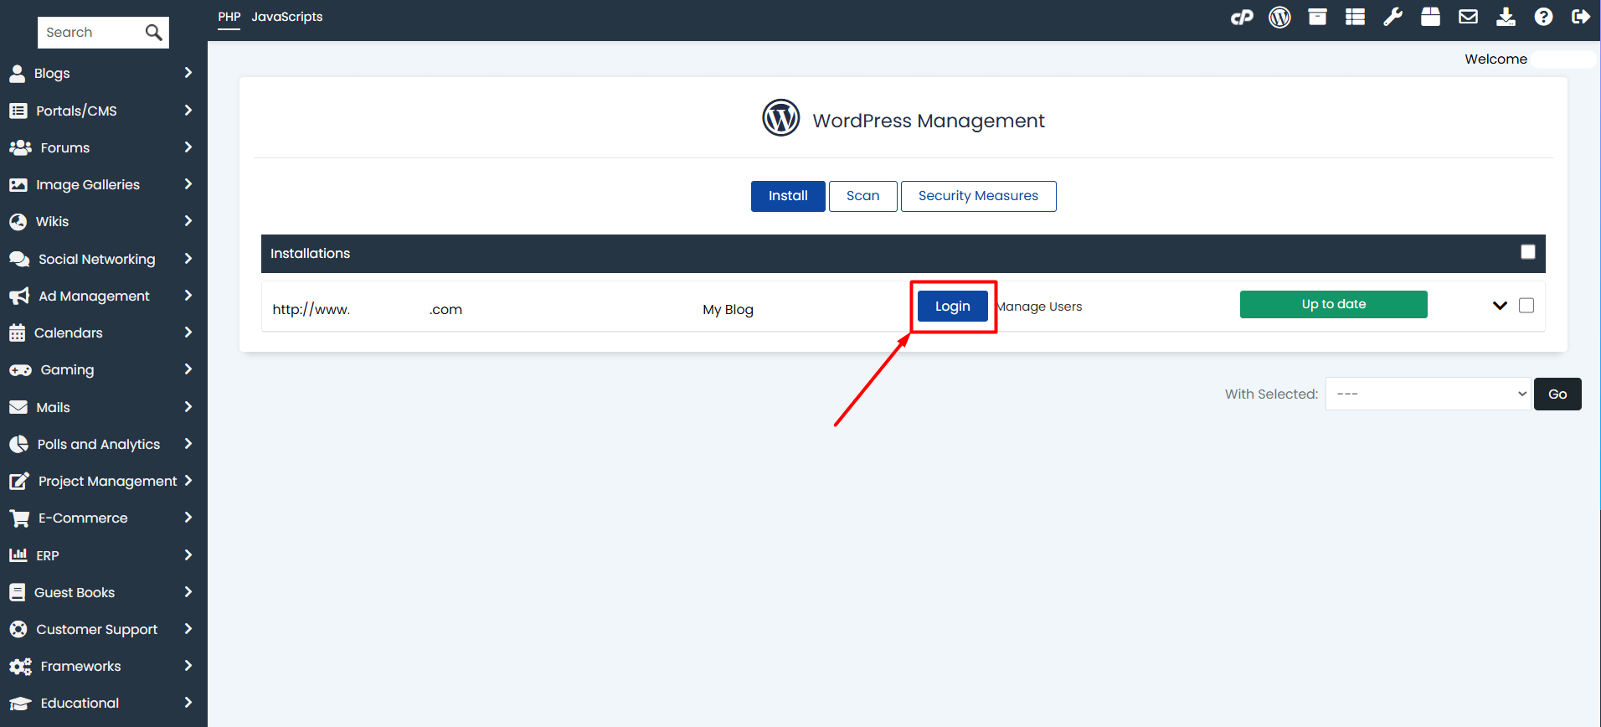
Task: Click the Educational graduation cap icon
Action: pyautogui.click(x=20, y=704)
